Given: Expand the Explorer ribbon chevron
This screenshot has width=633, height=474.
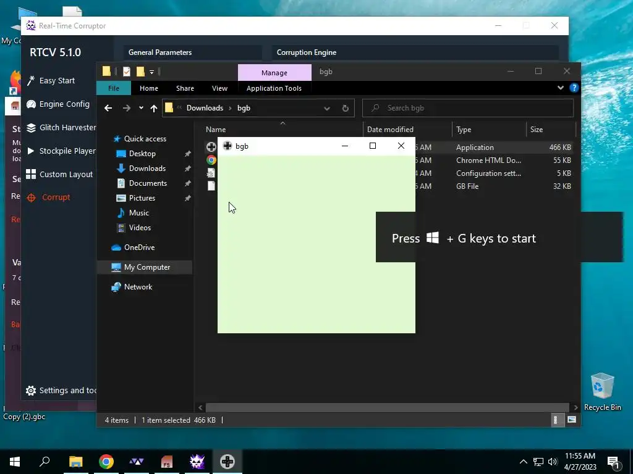Looking at the screenshot, I should [x=560, y=88].
